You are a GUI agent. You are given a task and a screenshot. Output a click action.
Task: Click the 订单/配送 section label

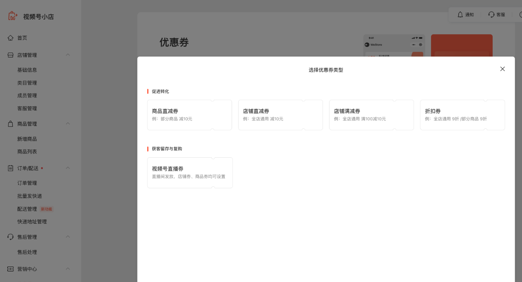point(28,168)
